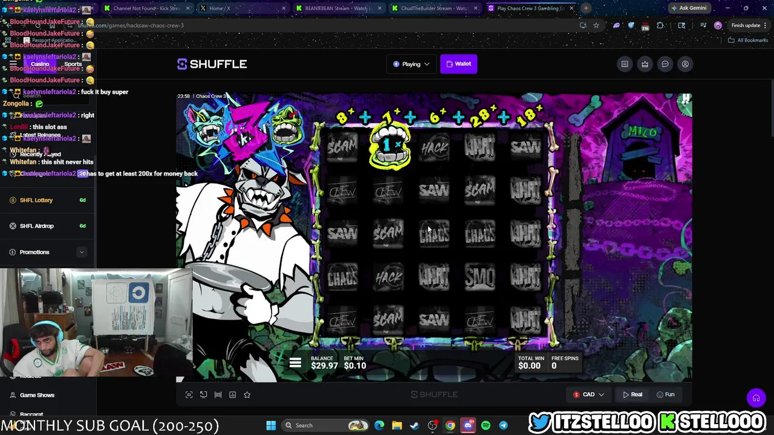Screen dimensions: 774x435
Task: Select the Casino tab in sidebar
Action: (40, 64)
